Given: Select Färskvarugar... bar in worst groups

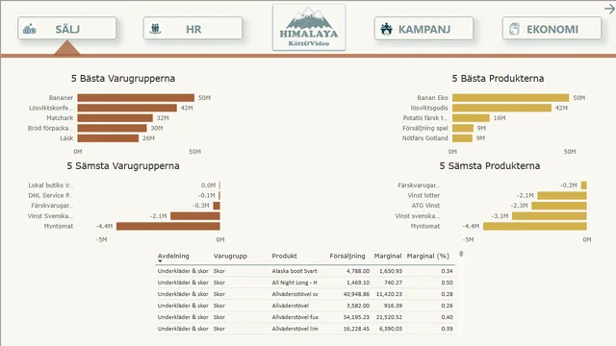Looking at the screenshot, I should (x=217, y=206).
